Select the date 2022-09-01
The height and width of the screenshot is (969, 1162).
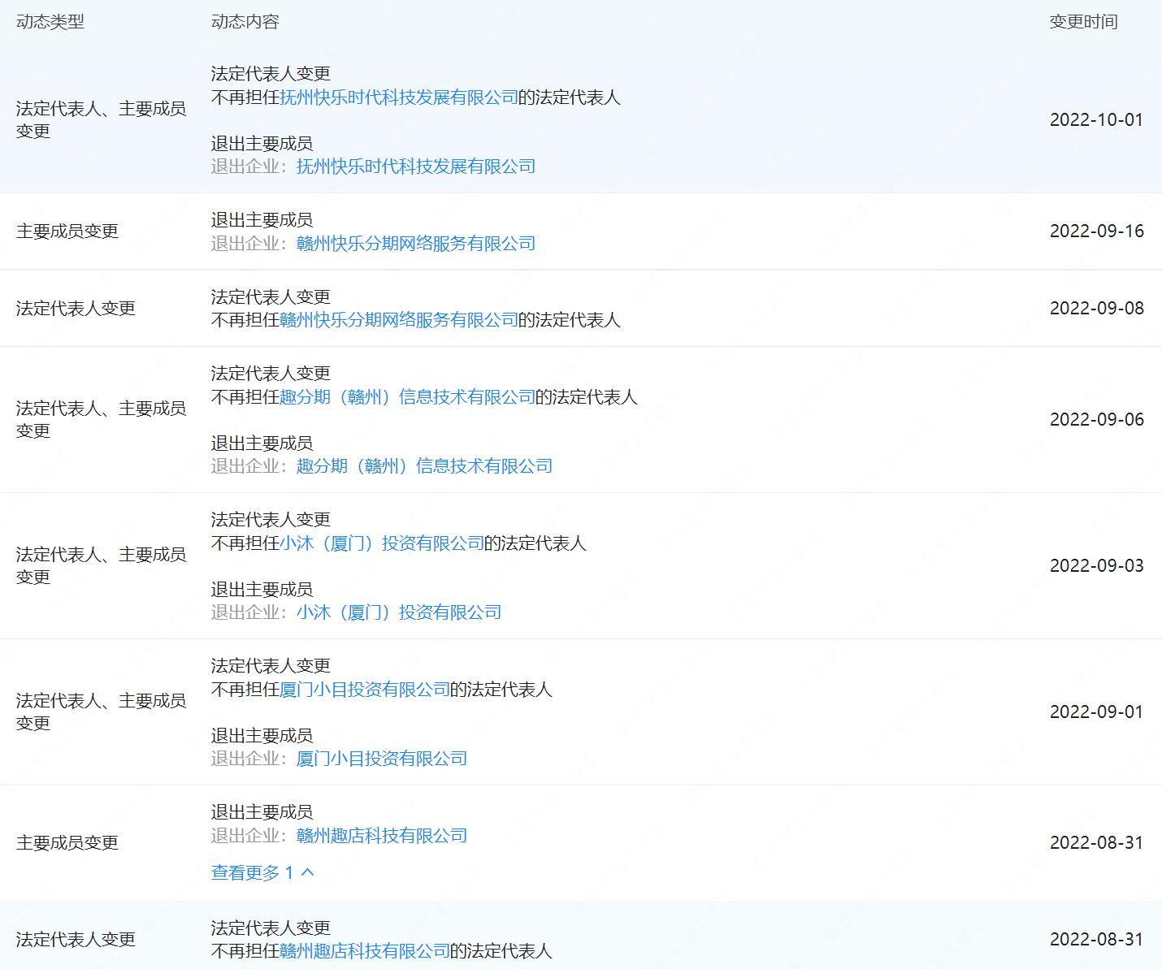click(x=1096, y=712)
